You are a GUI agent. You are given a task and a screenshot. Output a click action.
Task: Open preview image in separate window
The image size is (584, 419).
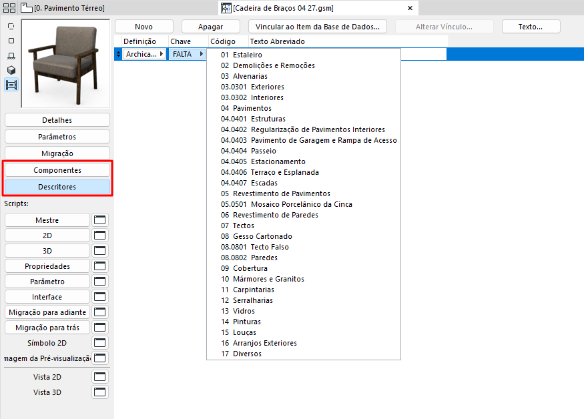[x=99, y=358]
